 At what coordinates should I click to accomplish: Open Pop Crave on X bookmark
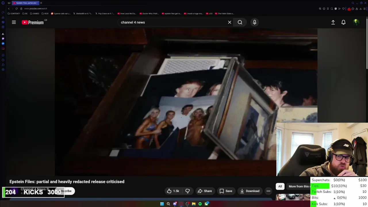(x=105, y=14)
